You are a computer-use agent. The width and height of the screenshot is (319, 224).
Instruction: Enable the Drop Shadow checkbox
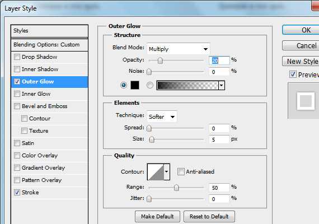click(x=17, y=57)
